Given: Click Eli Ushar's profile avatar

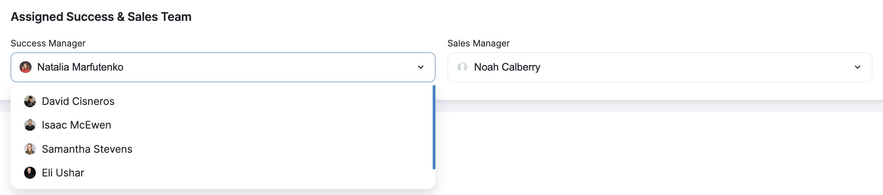Looking at the screenshot, I should click(x=30, y=173).
